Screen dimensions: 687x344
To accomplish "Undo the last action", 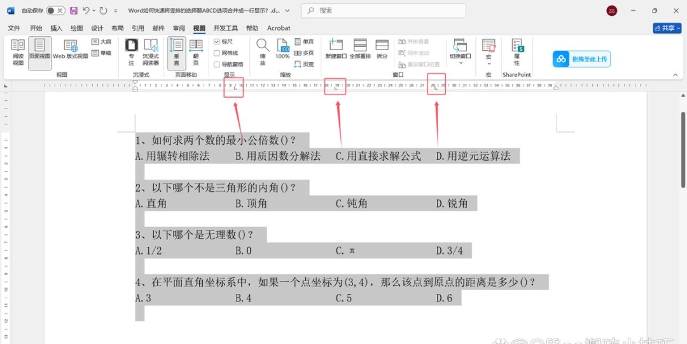I will coord(87,11).
